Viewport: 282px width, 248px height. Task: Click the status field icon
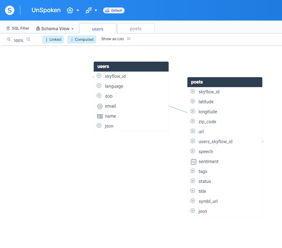coord(193,181)
